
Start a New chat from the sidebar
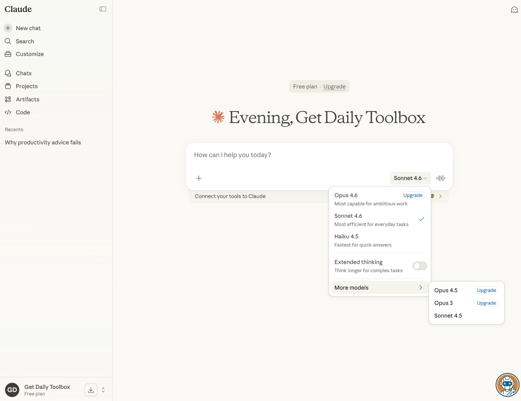(x=28, y=28)
